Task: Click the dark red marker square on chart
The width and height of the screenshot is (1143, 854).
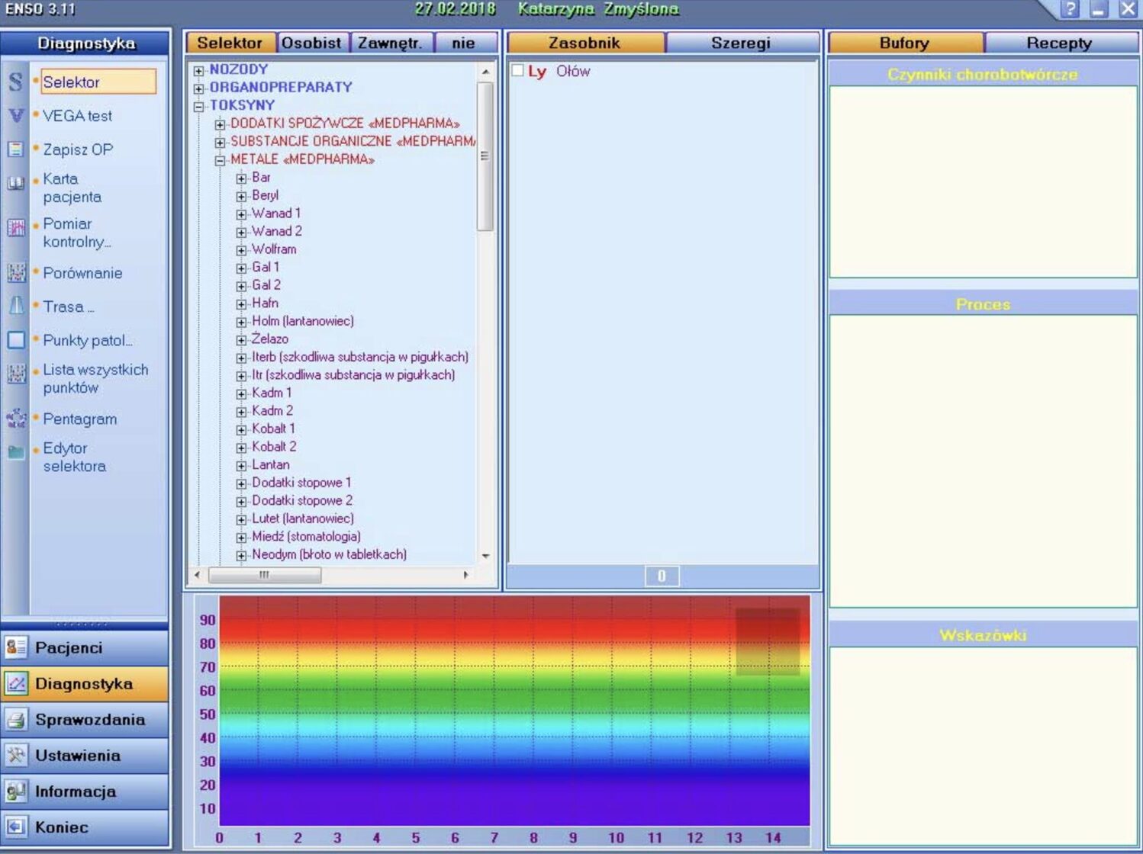Action: tap(768, 641)
